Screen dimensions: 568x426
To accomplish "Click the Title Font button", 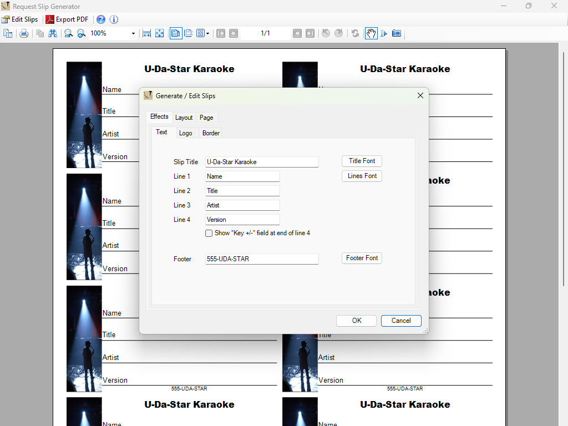I will coord(362,161).
